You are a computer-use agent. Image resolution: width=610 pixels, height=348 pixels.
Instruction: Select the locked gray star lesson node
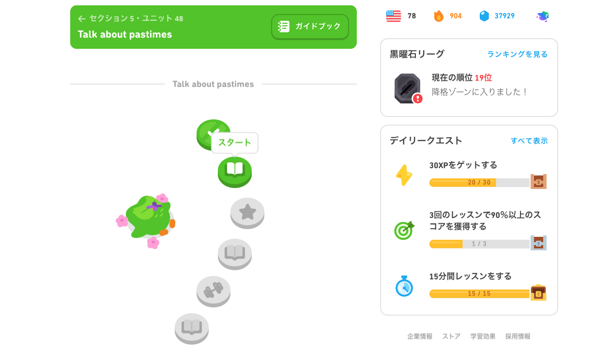tap(247, 213)
